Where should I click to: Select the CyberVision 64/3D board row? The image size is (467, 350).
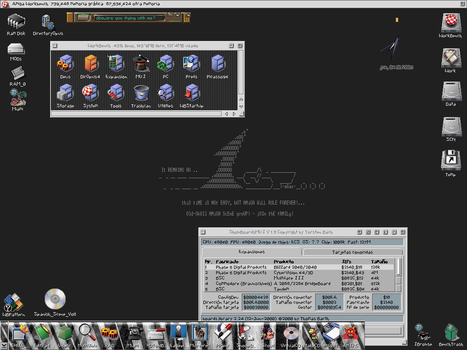[x=299, y=273]
